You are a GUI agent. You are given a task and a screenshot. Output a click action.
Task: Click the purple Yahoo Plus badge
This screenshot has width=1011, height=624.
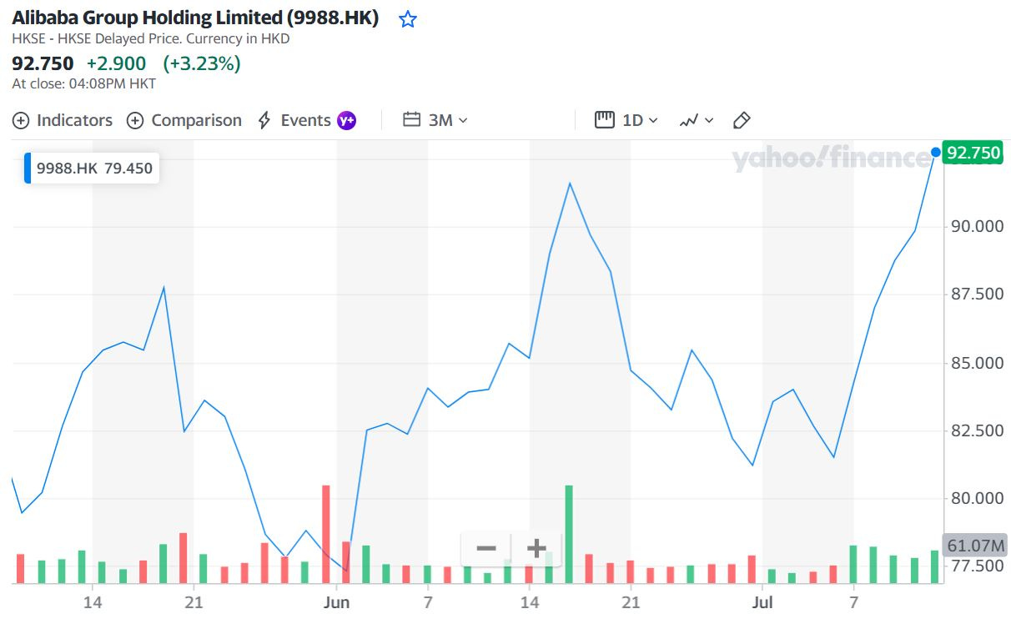346,120
